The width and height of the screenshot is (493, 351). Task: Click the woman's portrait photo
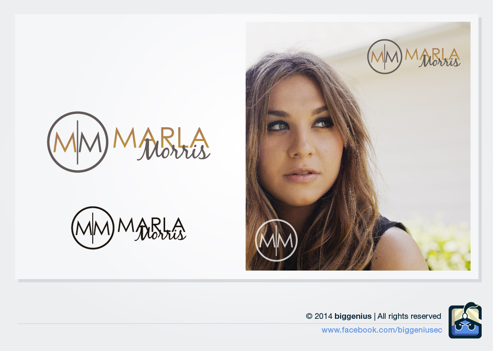click(x=358, y=146)
